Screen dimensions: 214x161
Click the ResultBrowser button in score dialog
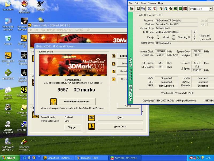[x=122, y=71]
